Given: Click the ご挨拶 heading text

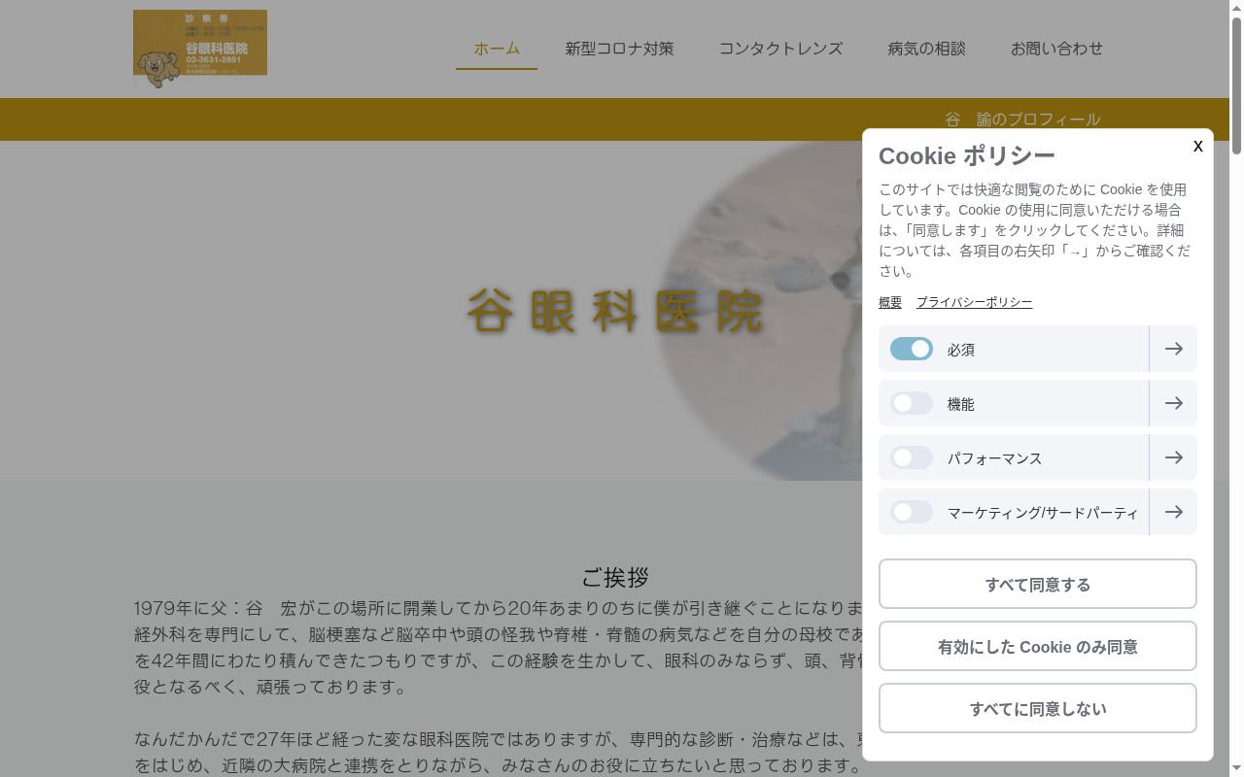Looking at the screenshot, I should (615, 577).
